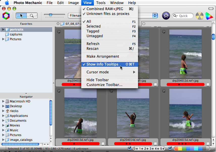
Task: Click the CD burn disc icon
Action: click(x=200, y=16)
